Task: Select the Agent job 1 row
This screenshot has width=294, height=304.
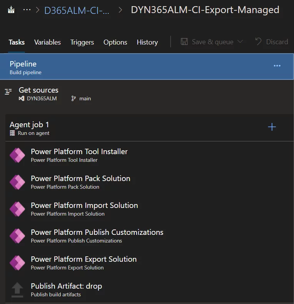Action: point(149,128)
